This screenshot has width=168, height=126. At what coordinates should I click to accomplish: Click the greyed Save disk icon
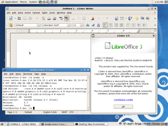click(25, 18)
